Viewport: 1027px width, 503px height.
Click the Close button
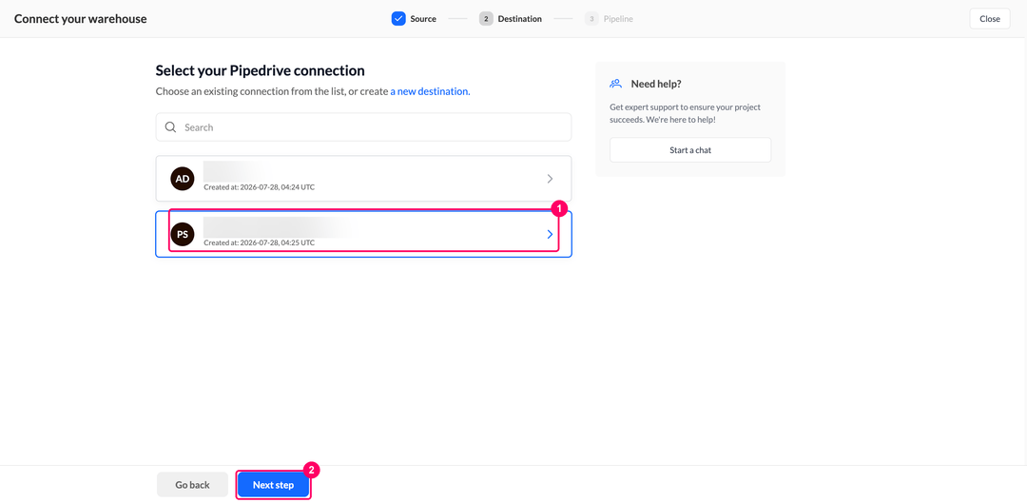click(990, 19)
